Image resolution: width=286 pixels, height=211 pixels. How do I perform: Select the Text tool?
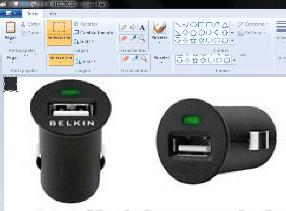pos(142,28)
